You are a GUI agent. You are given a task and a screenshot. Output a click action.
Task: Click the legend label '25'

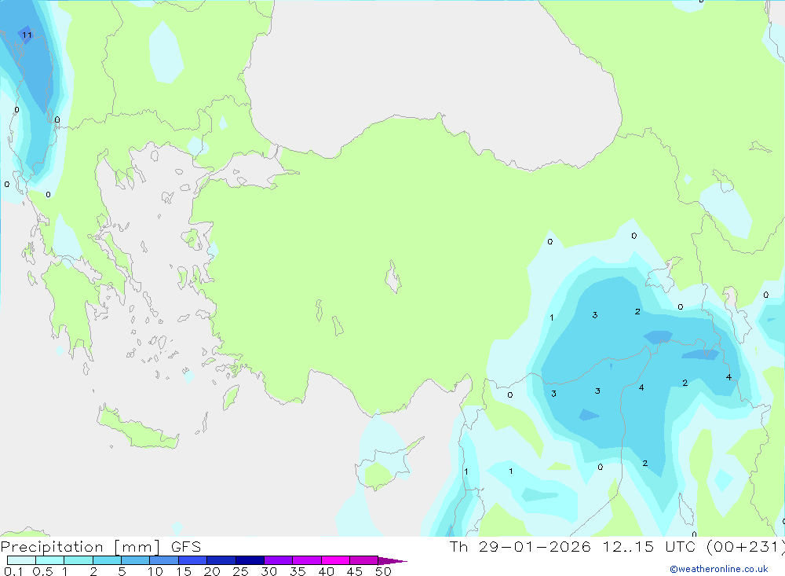240,571
